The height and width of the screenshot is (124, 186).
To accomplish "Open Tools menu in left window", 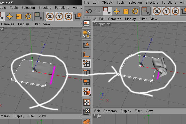I will pos(14,7).
